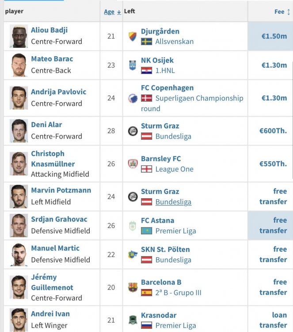Click the Djurgården club crest icon
293x332 pixels.
coord(132,36)
